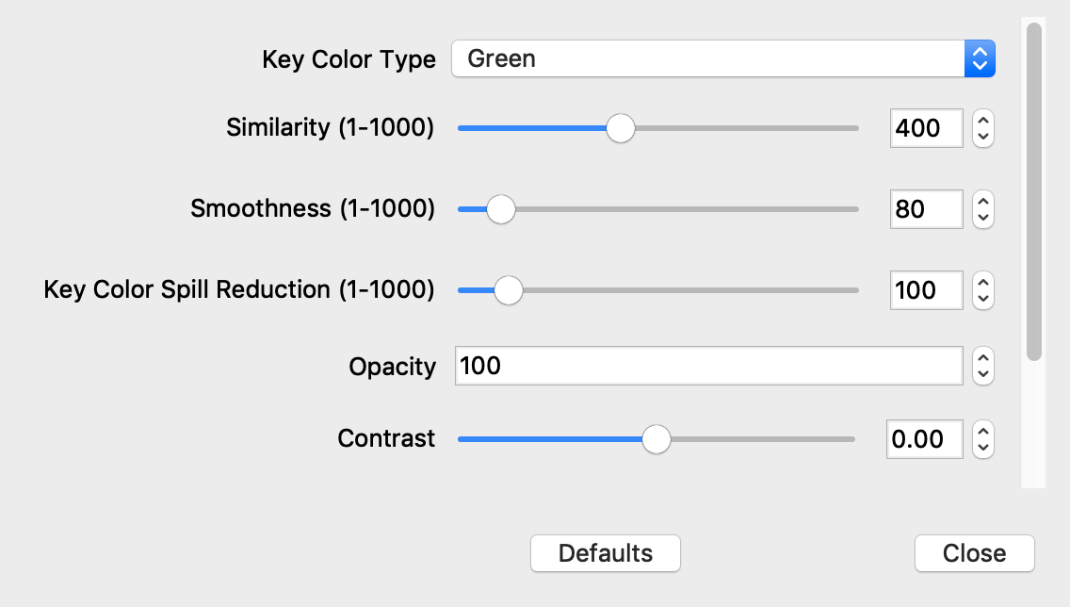This screenshot has height=607, width=1070.
Task: Increase Smoothness with the stepper up arrow
Action: coord(982,202)
